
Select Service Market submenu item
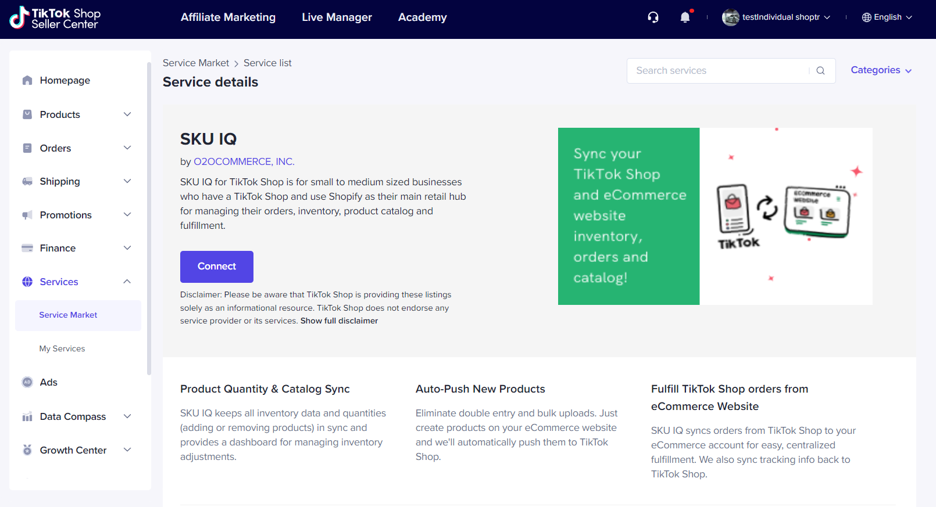pos(78,315)
